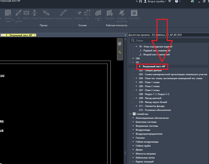The width and height of the screenshot is (209, 164).
Task: Open the Задать dropdown arrow
Action: point(98,21)
